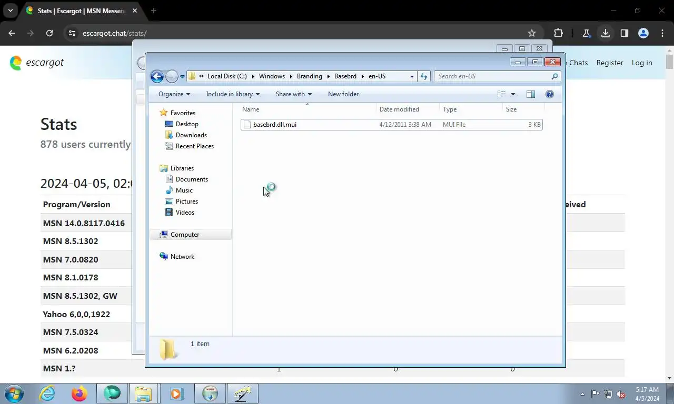This screenshot has height=404, width=674.
Task: Select Network in navigation pane
Action: point(182,257)
